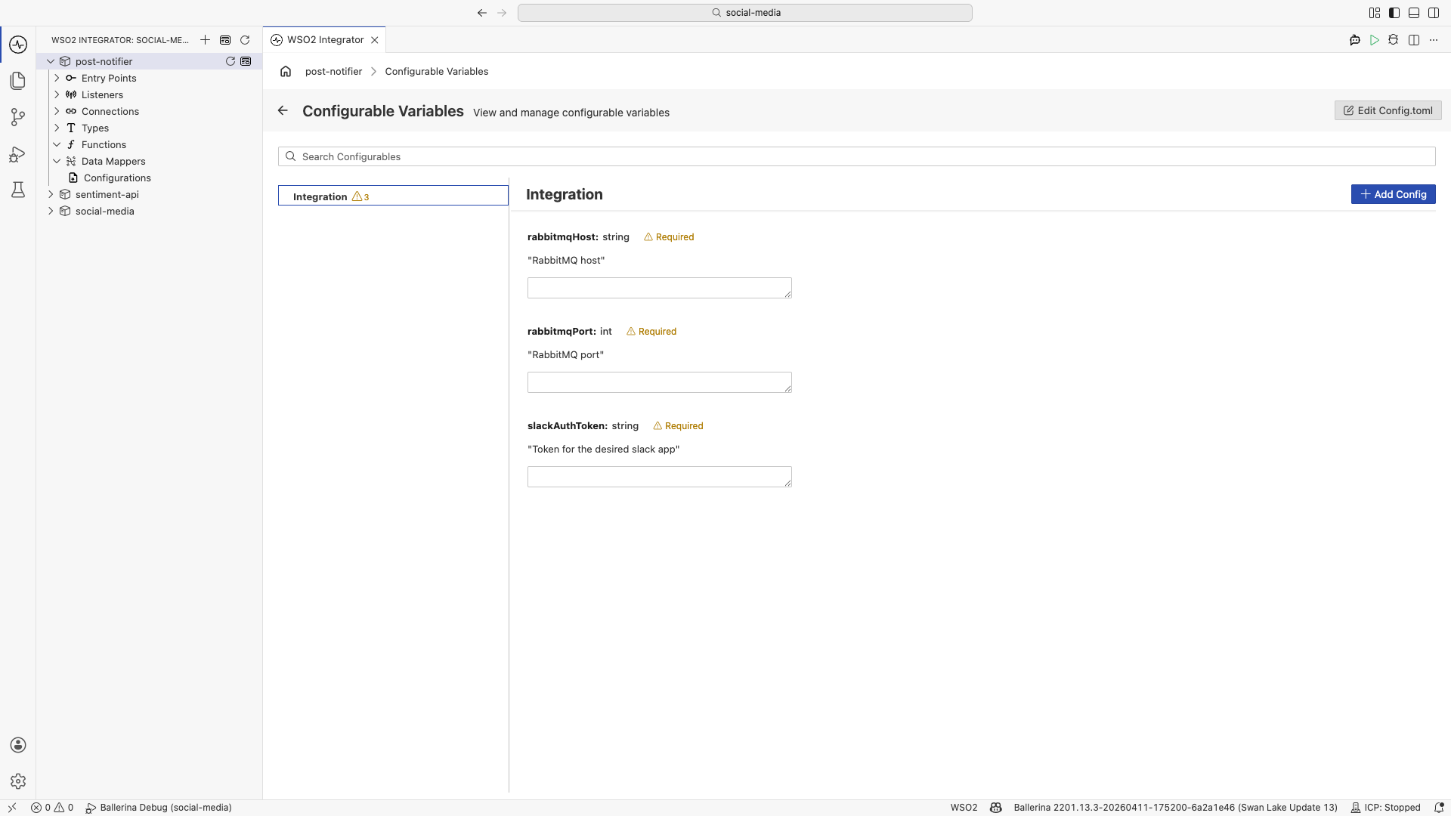Open the Accounts menu icon
Viewport: 1451px width, 816px height.
tap(18, 745)
